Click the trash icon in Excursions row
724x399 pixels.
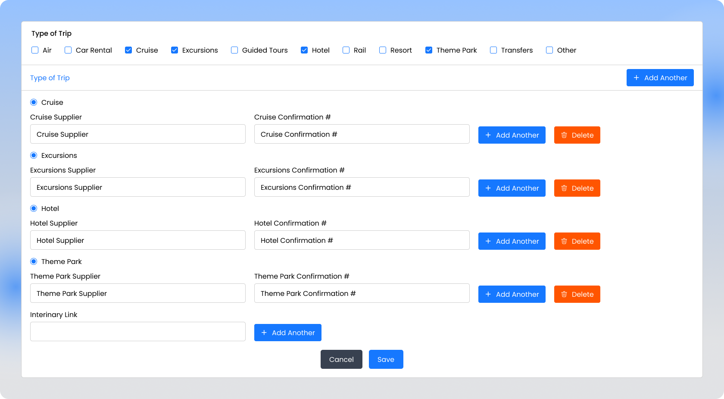coord(564,188)
